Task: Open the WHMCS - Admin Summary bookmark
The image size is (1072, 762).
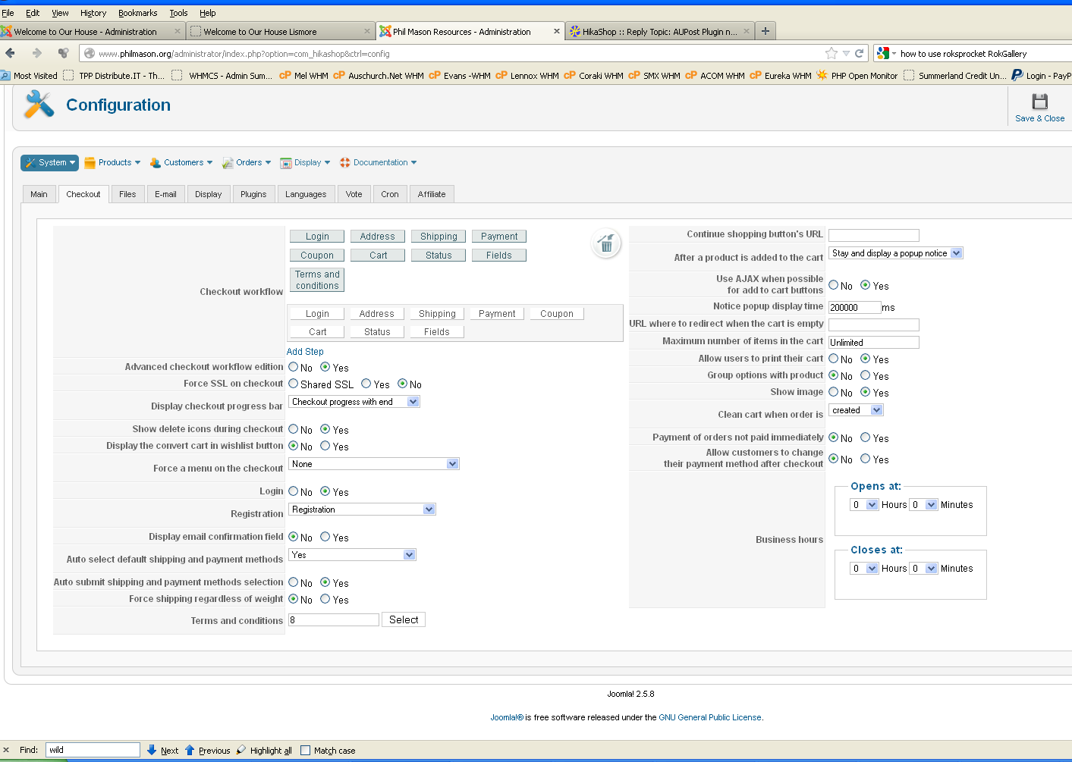Action: point(222,75)
